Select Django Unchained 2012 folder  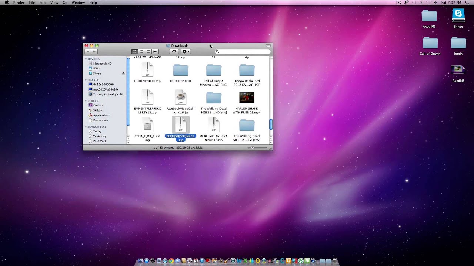coord(247,70)
